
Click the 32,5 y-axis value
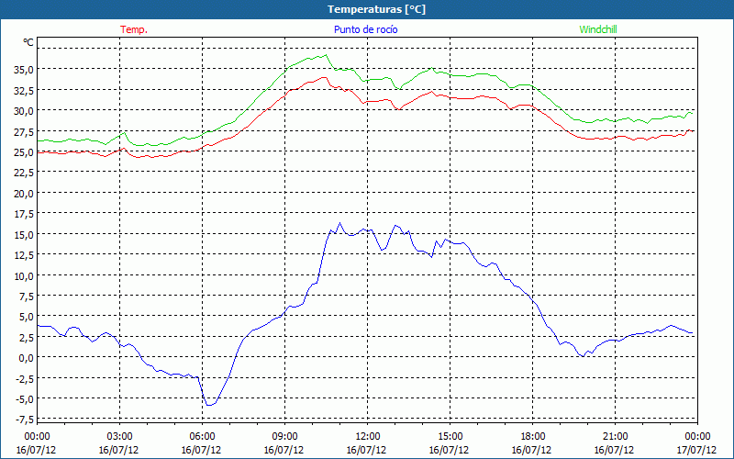(25, 90)
